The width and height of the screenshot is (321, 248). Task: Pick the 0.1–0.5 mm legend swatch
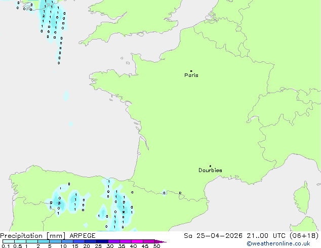pos(9,241)
